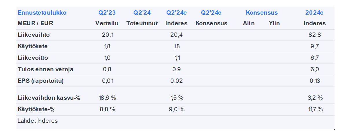Click the Liikevoitto row label

click(33, 58)
